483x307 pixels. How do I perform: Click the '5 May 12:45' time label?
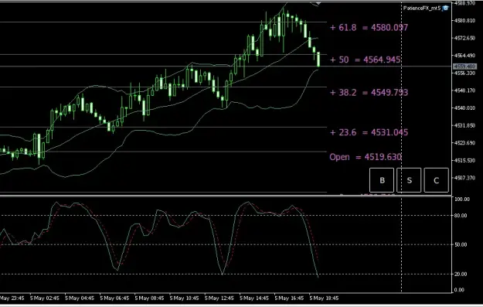[x=219, y=298]
